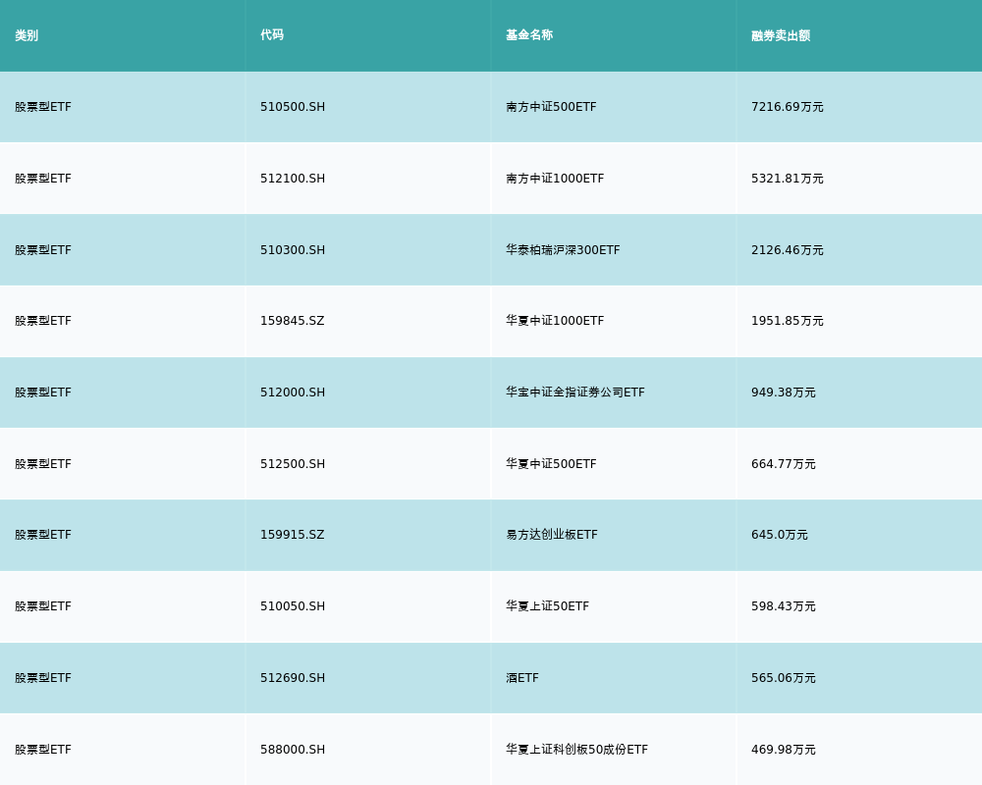Select fund name 华夏中证500ETF
982x785 pixels.
[x=551, y=464]
